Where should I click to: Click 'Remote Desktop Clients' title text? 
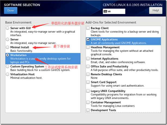pyautogui.click(x=106, y=74)
